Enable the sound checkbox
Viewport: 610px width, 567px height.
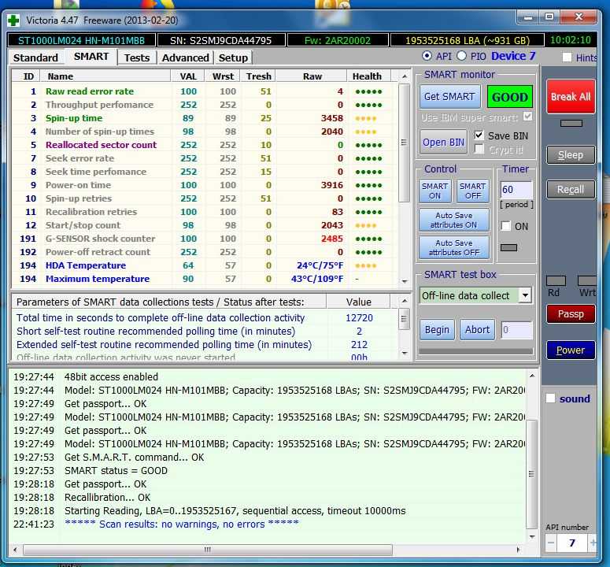(x=551, y=398)
